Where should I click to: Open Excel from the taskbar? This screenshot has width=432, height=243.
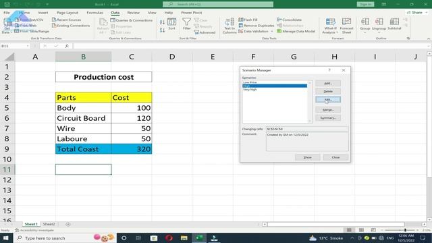199,238
